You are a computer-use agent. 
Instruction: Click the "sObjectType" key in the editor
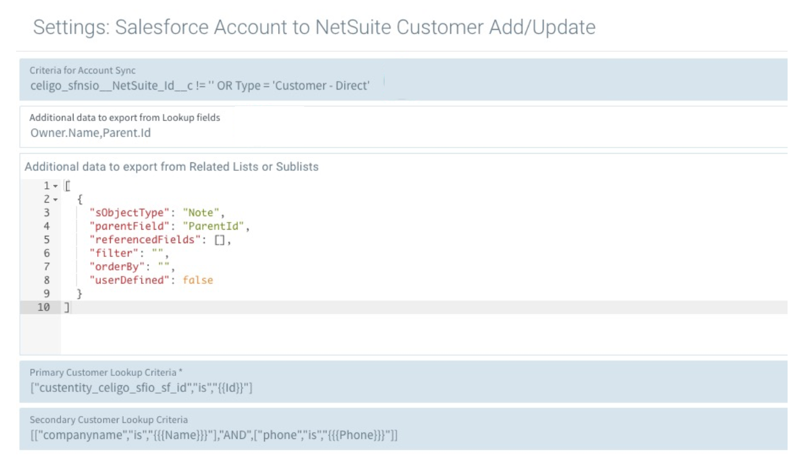(x=129, y=213)
